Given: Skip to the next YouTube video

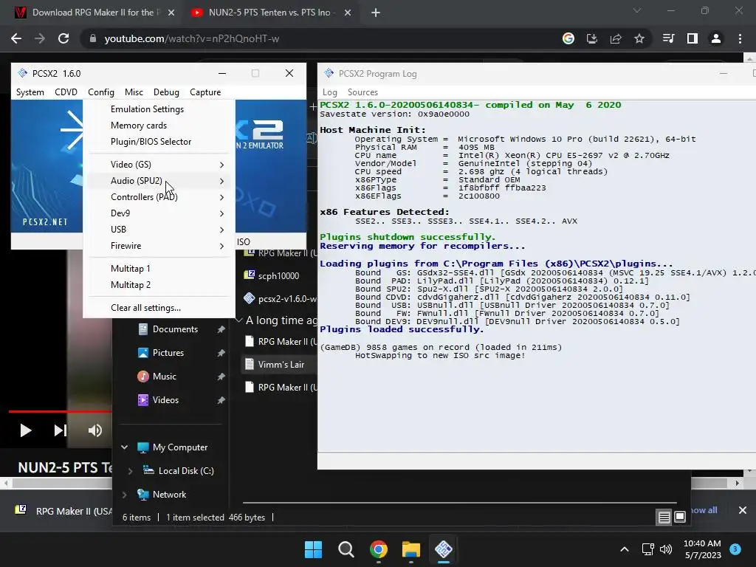Looking at the screenshot, I should pyautogui.click(x=60, y=430).
